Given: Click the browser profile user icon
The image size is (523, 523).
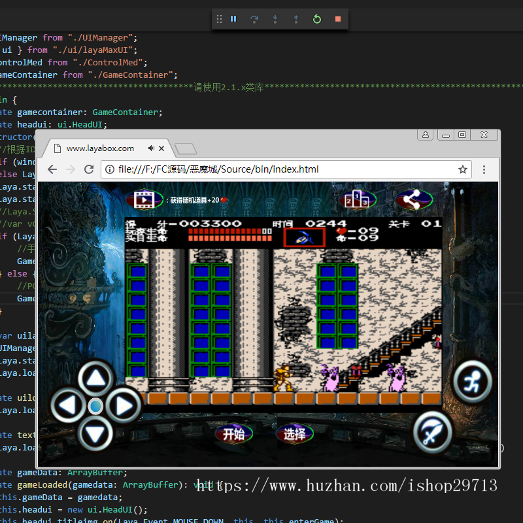Looking at the screenshot, I should pyautogui.click(x=426, y=135).
